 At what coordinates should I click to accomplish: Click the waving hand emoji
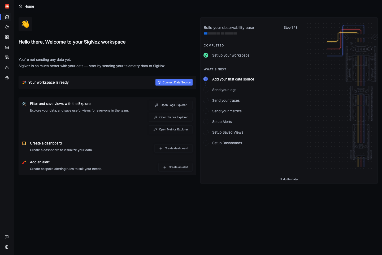(x=25, y=24)
